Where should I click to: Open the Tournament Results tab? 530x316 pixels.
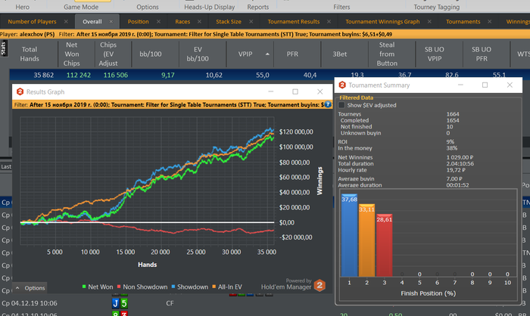[x=294, y=22]
